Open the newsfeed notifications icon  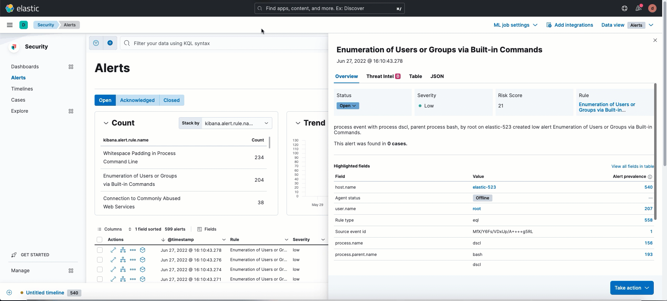(x=638, y=8)
